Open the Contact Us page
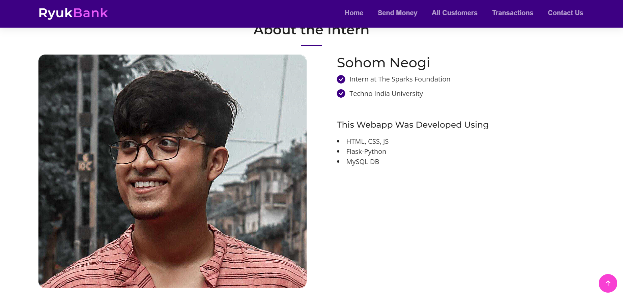The width and height of the screenshot is (623, 298). (565, 13)
